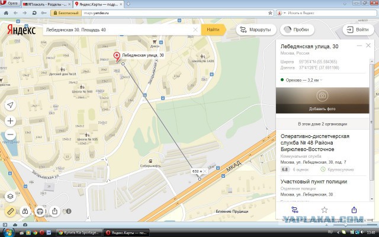
Task: Click the Найти search button
Action: [x=214, y=30]
